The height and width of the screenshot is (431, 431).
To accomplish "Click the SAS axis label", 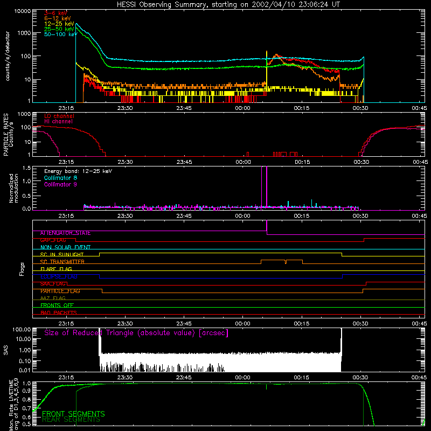I will 6,350.
